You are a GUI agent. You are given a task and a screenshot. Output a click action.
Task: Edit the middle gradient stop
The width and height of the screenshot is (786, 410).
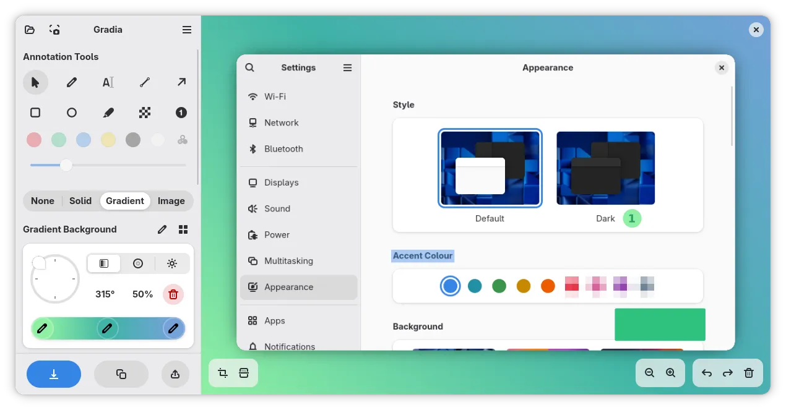[108, 328]
